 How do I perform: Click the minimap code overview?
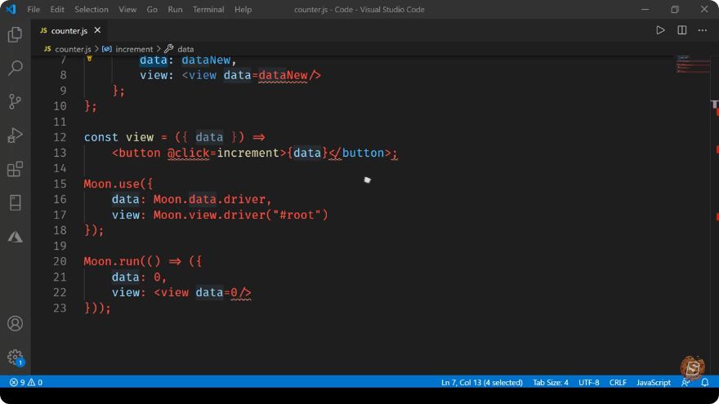692,64
